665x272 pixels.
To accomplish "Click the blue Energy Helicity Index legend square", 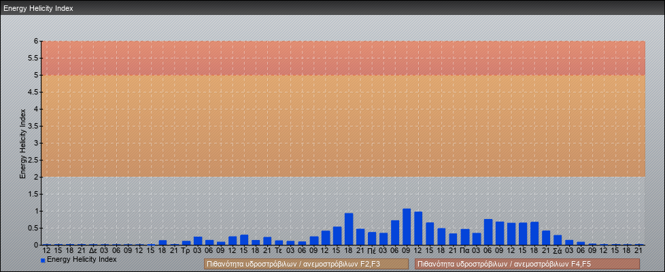I will coord(43,260).
